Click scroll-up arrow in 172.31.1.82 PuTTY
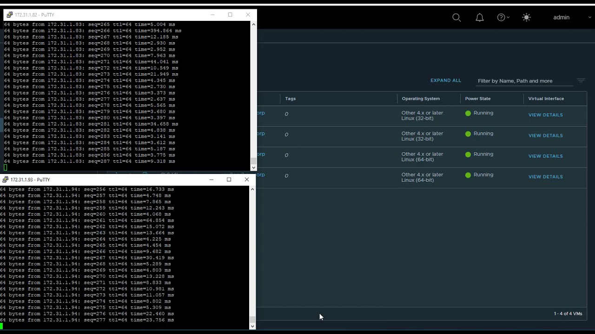 click(253, 24)
